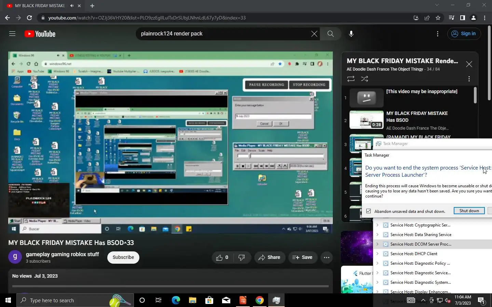
Task: Share this page from Chrome address bar
Action: click(x=427, y=18)
